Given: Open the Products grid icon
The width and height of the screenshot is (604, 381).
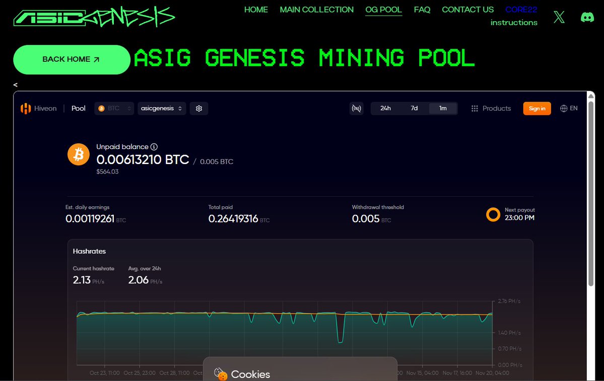Looking at the screenshot, I should (x=474, y=108).
